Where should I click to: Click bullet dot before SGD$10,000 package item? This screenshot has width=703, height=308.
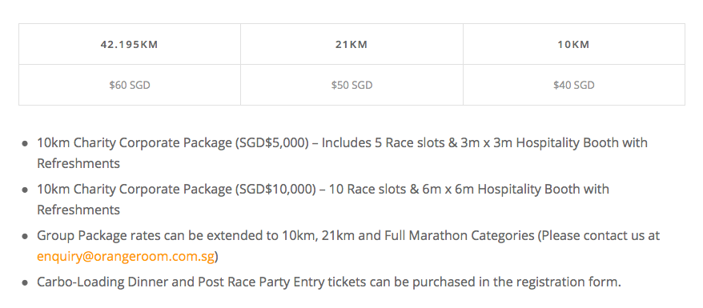(x=25, y=190)
